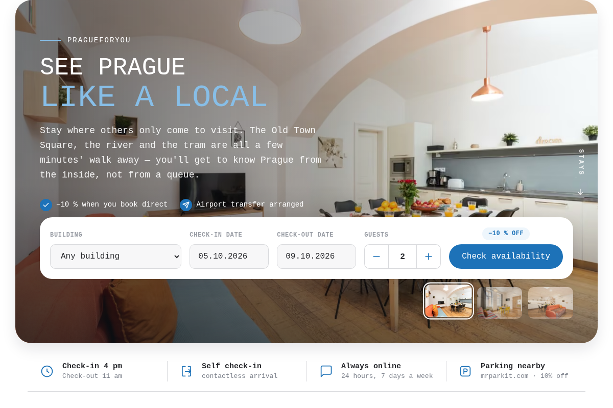Click the 'Always online' text
The height and width of the screenshot is (408, 613).
[x=371, y=366]
